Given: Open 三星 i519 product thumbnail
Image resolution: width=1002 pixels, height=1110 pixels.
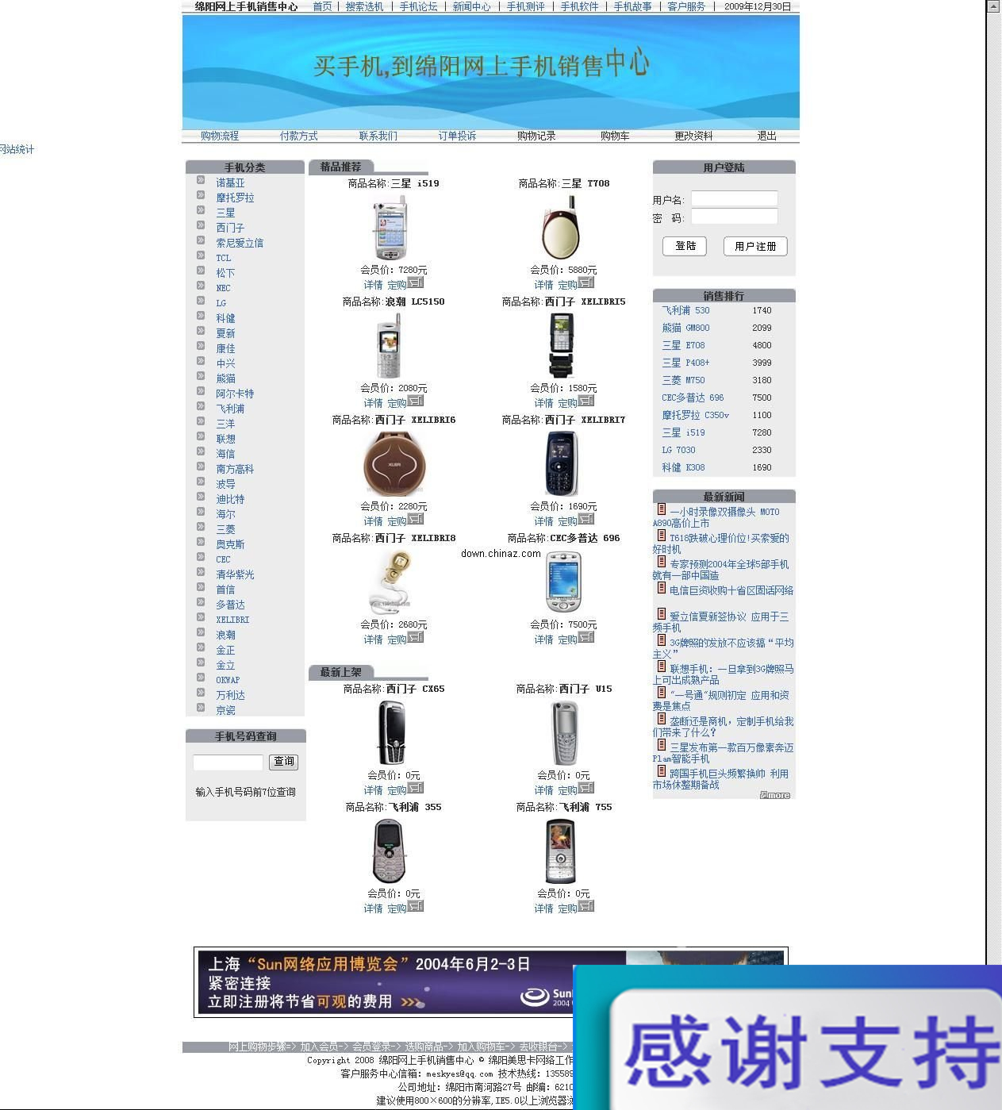Looking at the screenshot, I should [390, 228].
